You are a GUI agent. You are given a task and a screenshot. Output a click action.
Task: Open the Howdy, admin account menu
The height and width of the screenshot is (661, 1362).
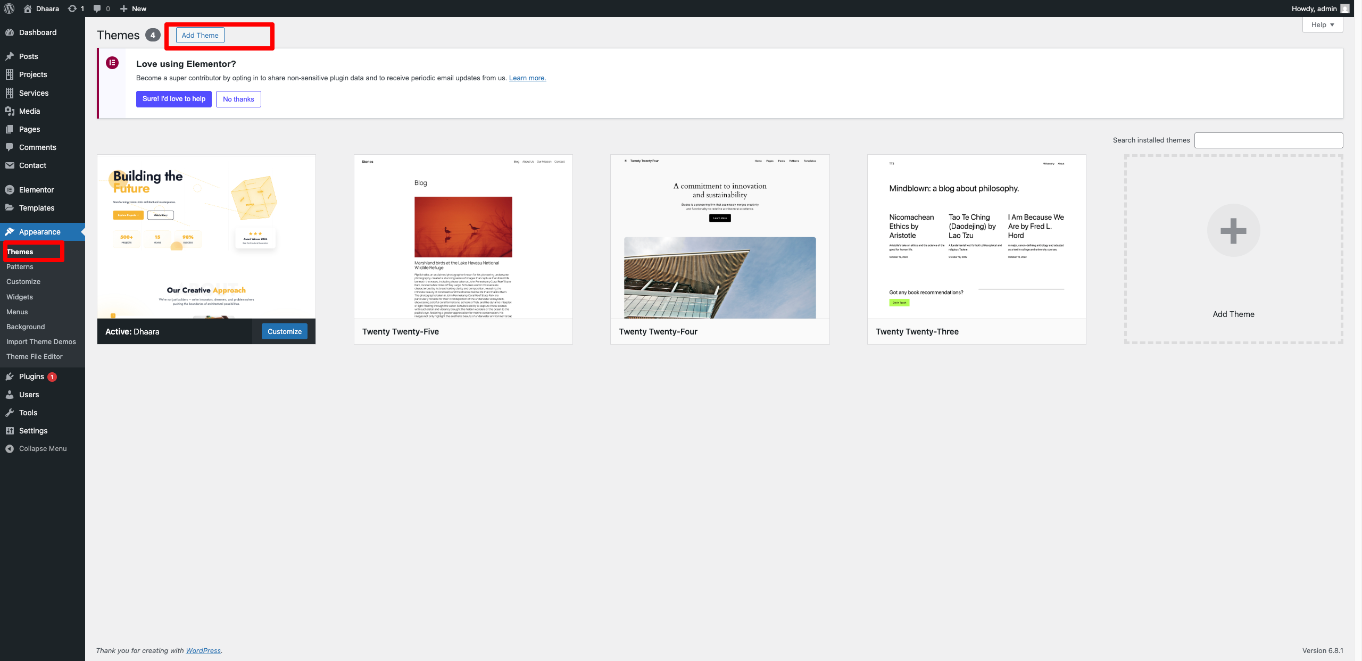pos(1314,9)
